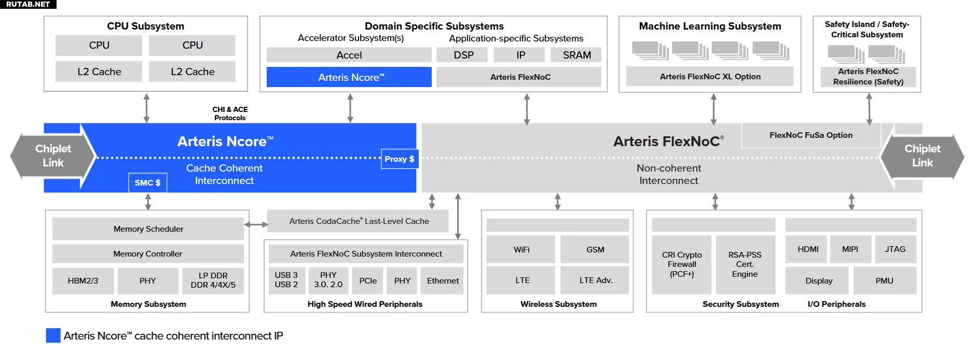
Task: Click the LTE Adv. block
Action: click(x=595, y=280)
